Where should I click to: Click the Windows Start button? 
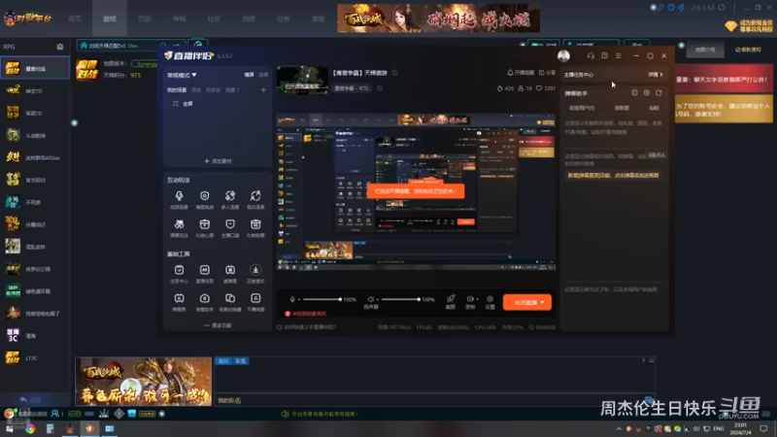pyautogui.click(x=10, y=428)
